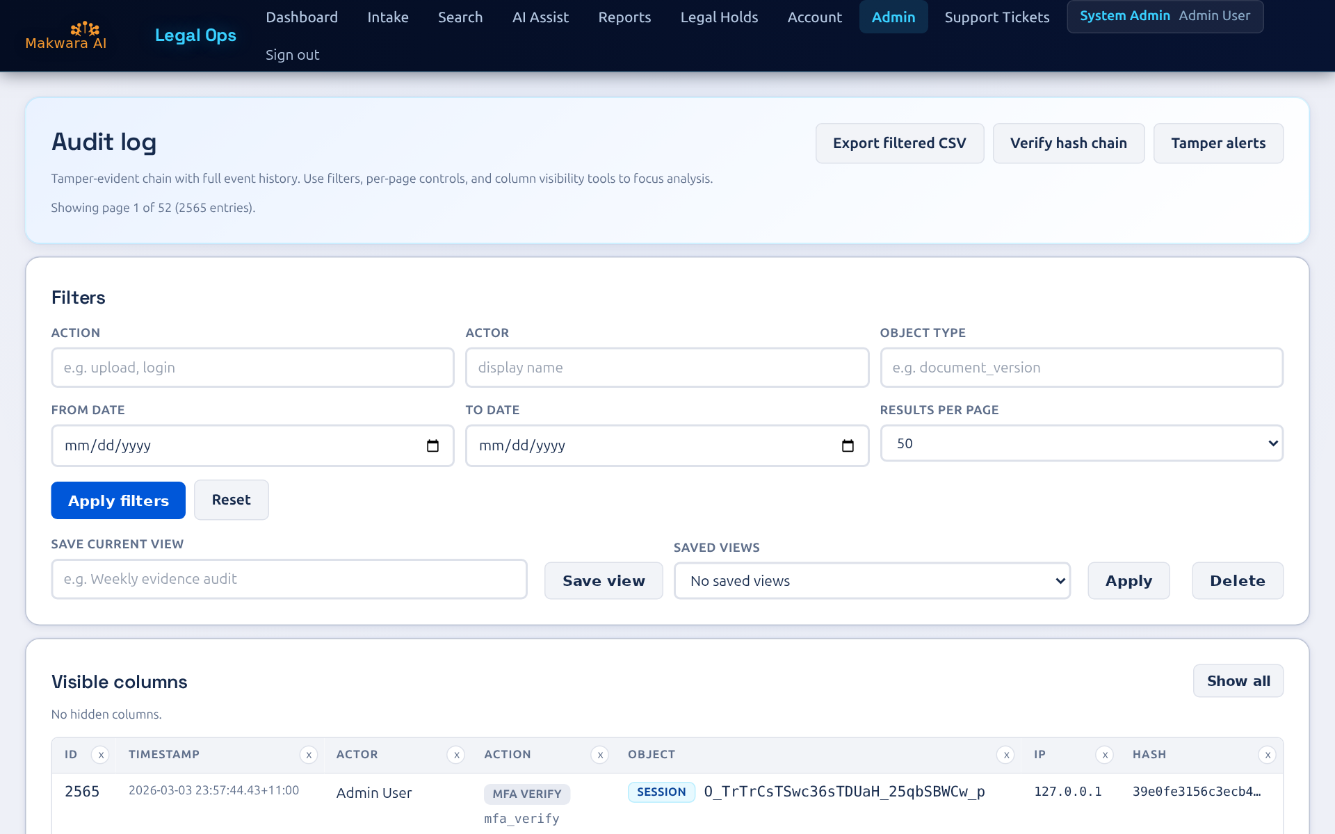The width and height of the screenshot is (1335, 834).
Task: Click the Action filter input field
Action: click(252, 368)
